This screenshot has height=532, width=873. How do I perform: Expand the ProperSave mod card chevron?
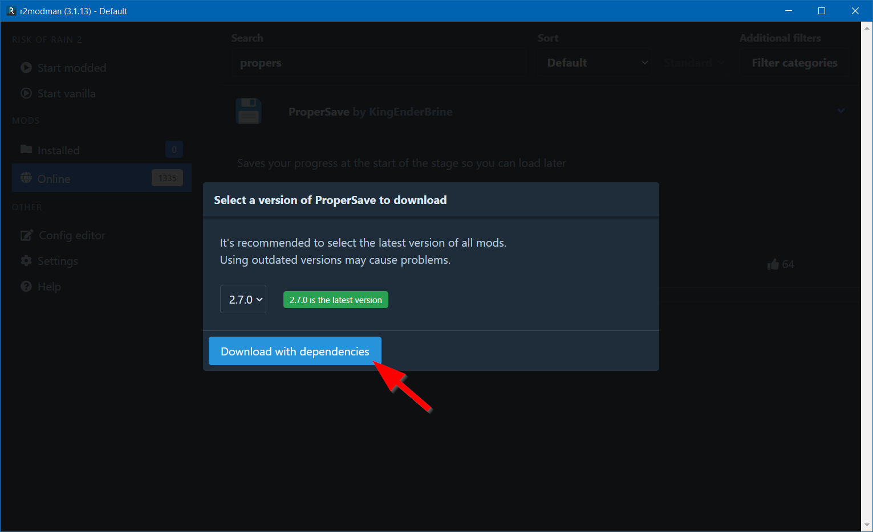[x=841, y=111]
